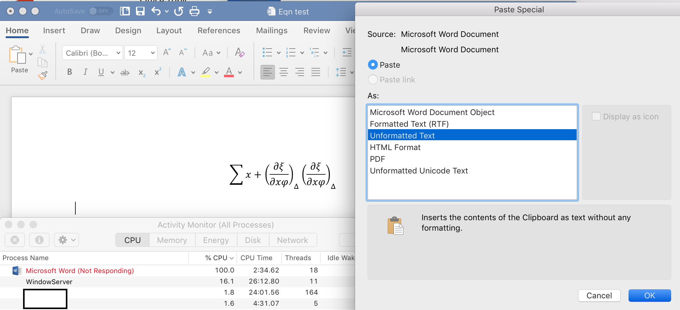Justify text alignment
The height and width of the screenshot is (310, 680).
316,72
